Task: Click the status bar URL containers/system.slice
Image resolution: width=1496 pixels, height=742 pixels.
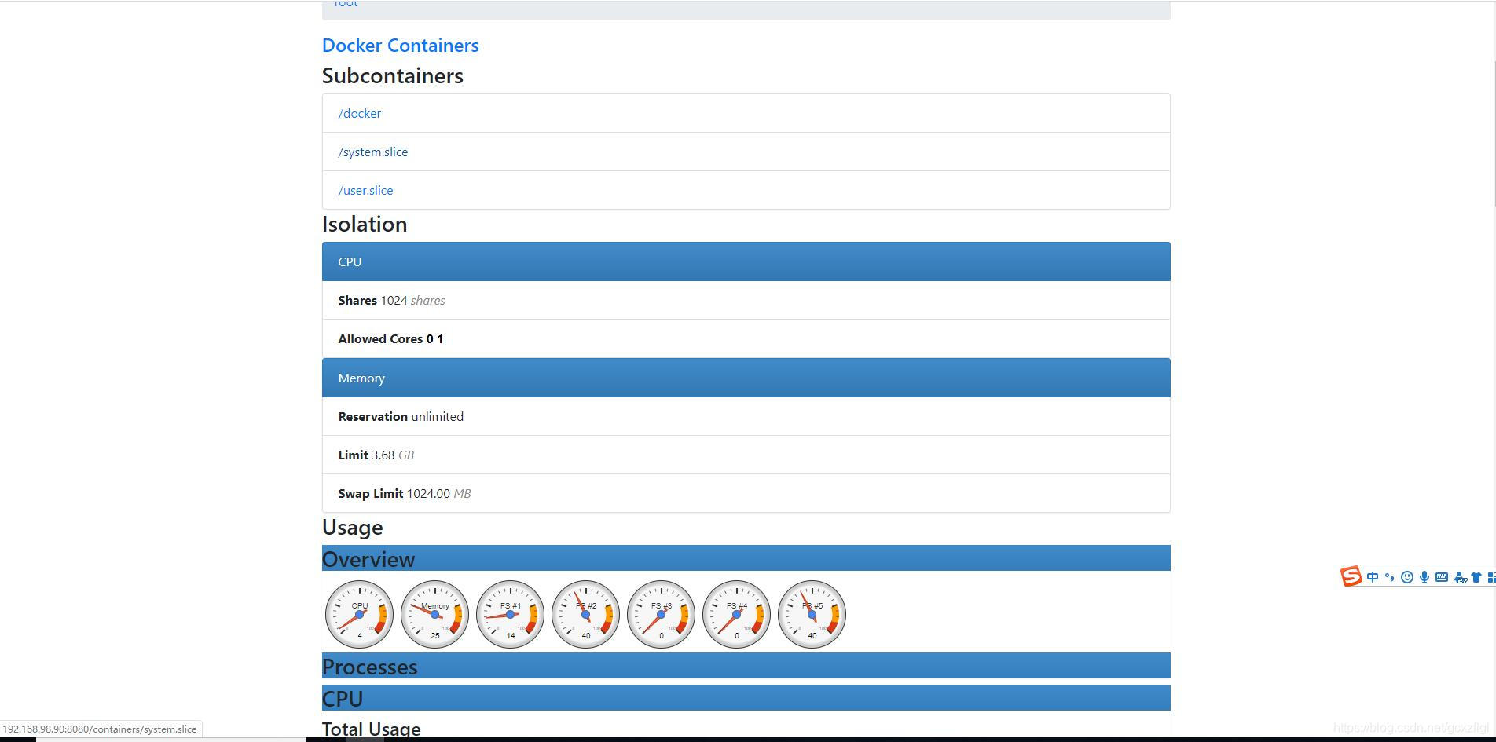Action: [100, 729]
